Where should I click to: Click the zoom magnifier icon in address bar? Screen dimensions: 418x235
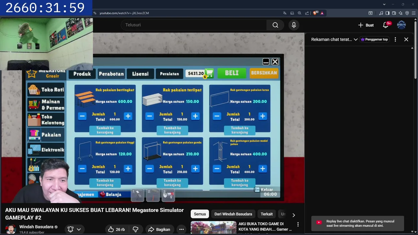[299, 13]
